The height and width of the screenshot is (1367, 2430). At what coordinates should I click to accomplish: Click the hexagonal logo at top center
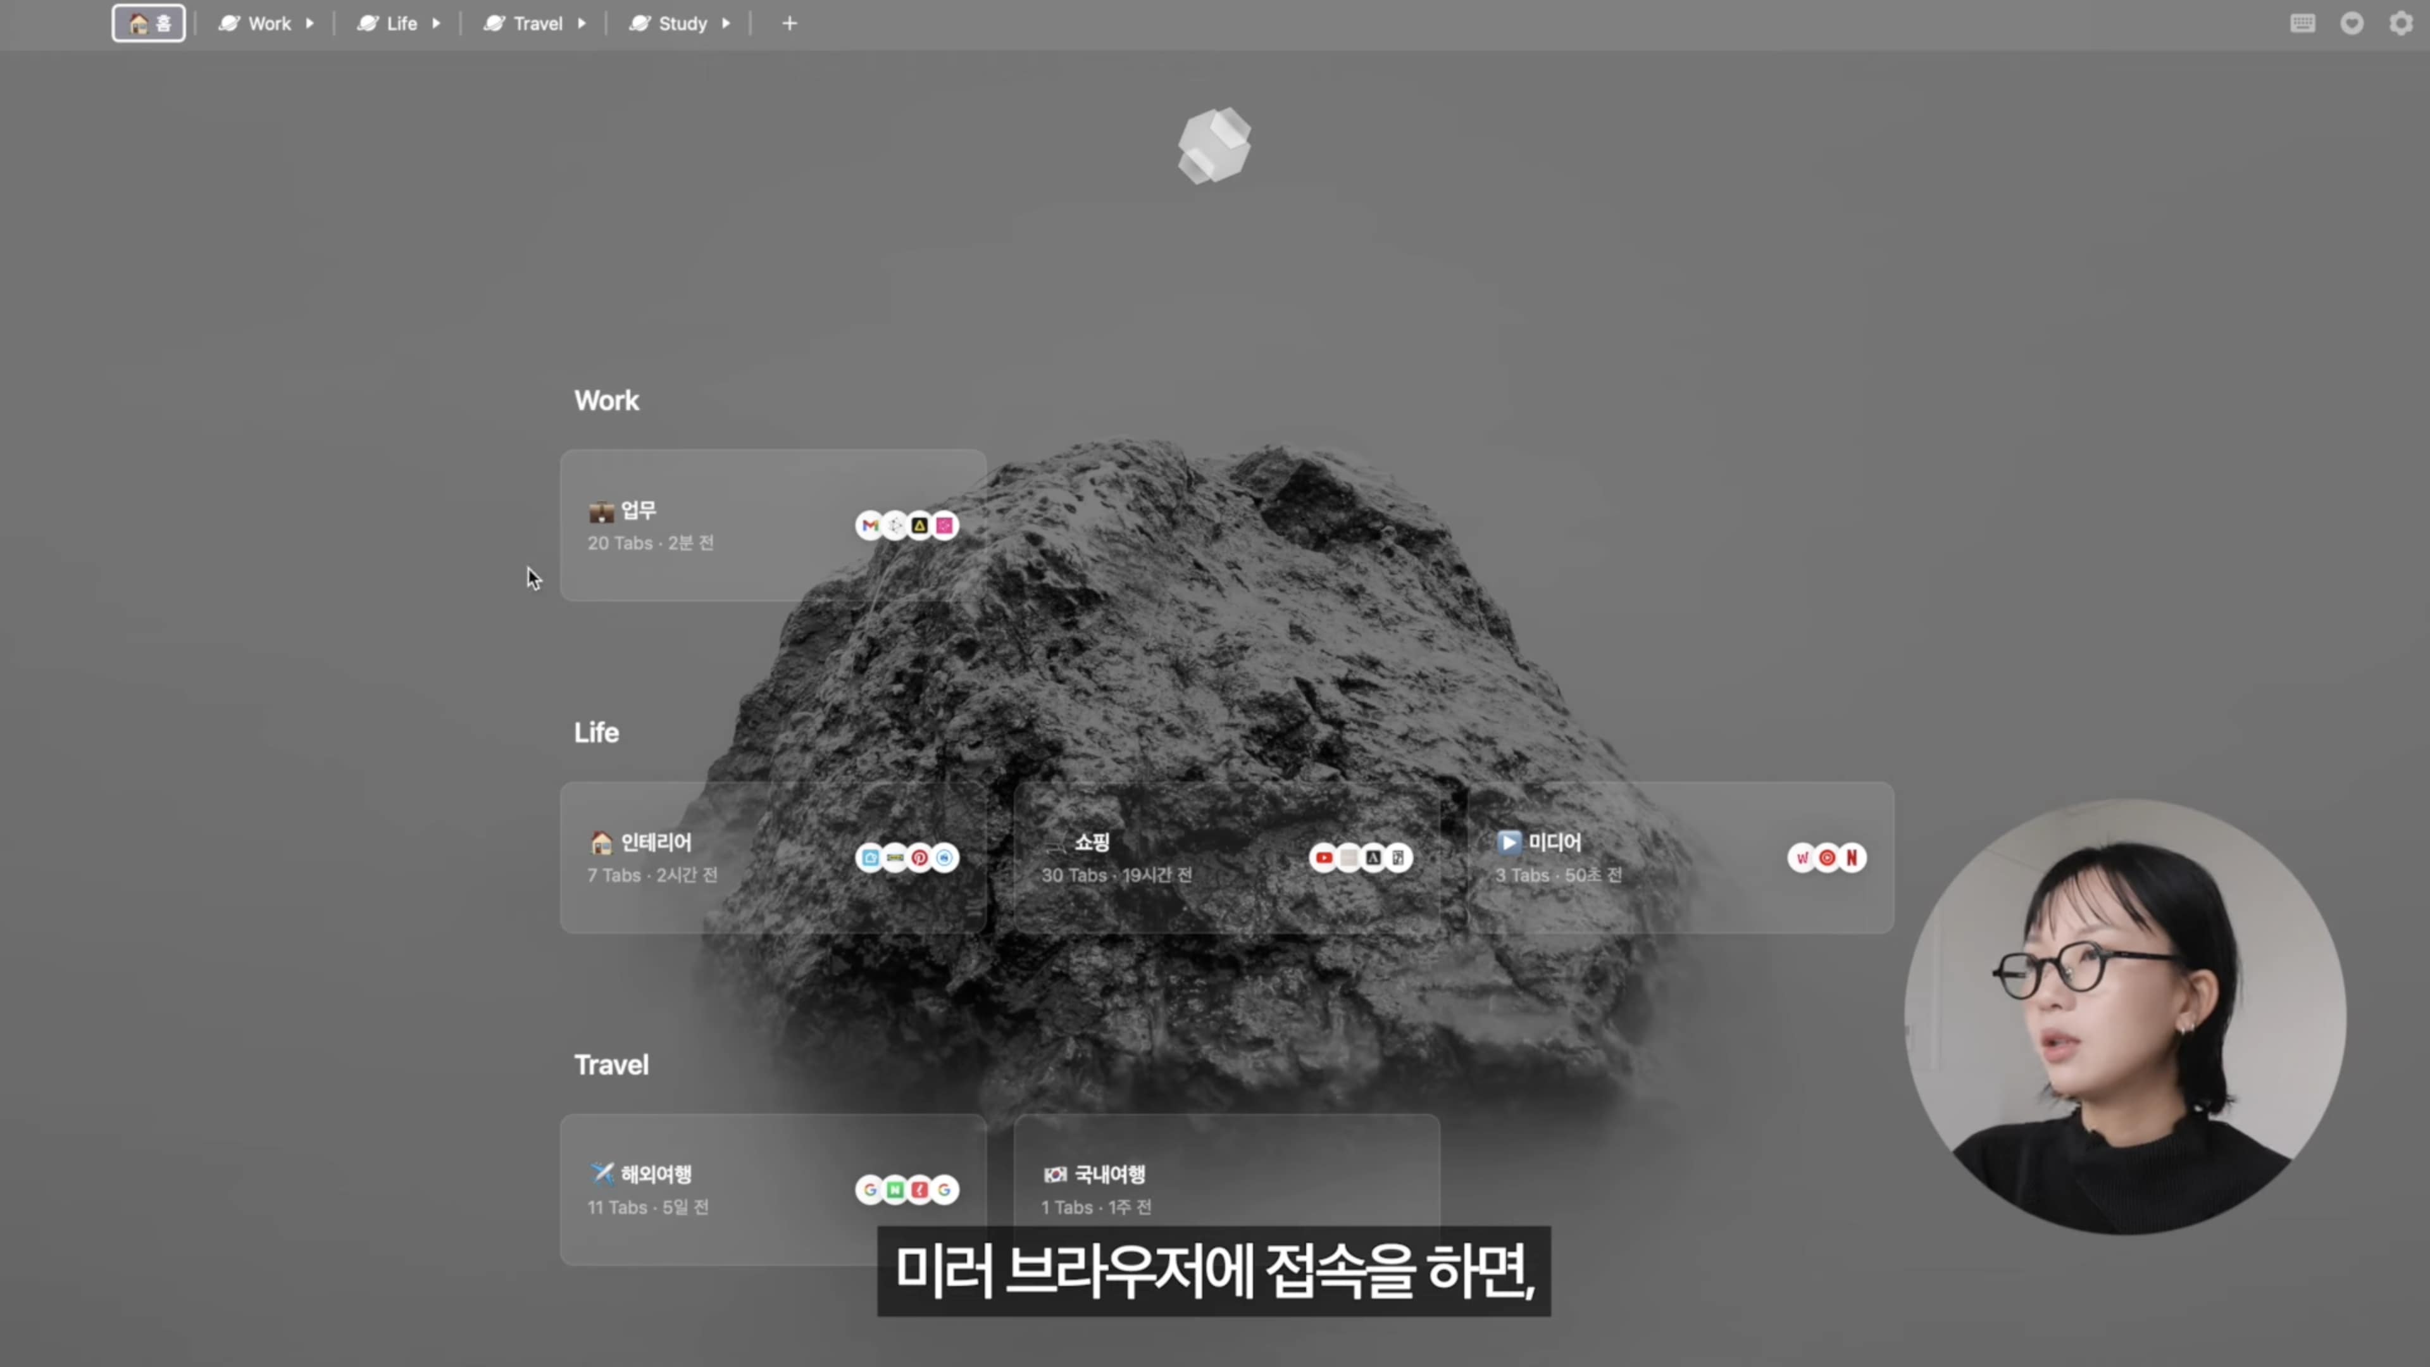click(1214, 146)
